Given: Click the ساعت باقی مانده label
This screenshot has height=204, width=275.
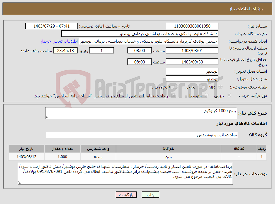Looking at the screenshot, I should point(36,51).
